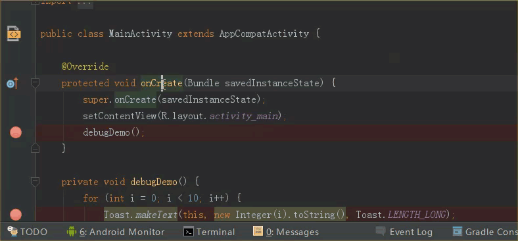Image resolution: width=518 pixels, height=241 pixels.
Task: Open the TODO tool window
Action: [x=28, y=232]
